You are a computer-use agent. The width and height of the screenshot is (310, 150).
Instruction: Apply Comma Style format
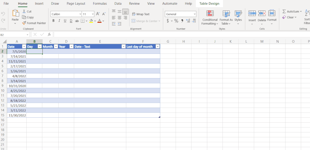click(182, 21)
